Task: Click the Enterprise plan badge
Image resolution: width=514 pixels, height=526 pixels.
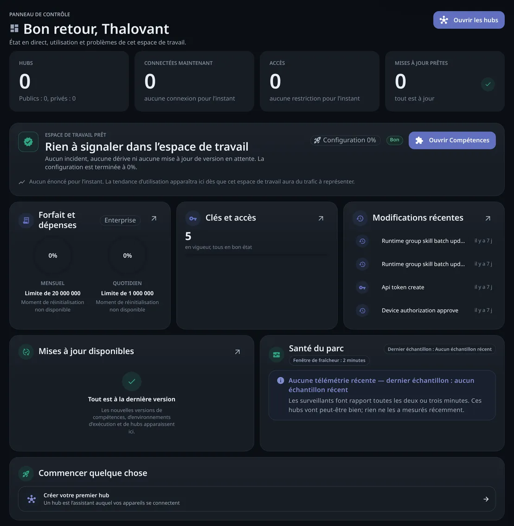Action: tap(120, 220)
